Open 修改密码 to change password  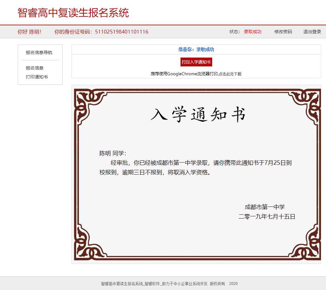283,32
